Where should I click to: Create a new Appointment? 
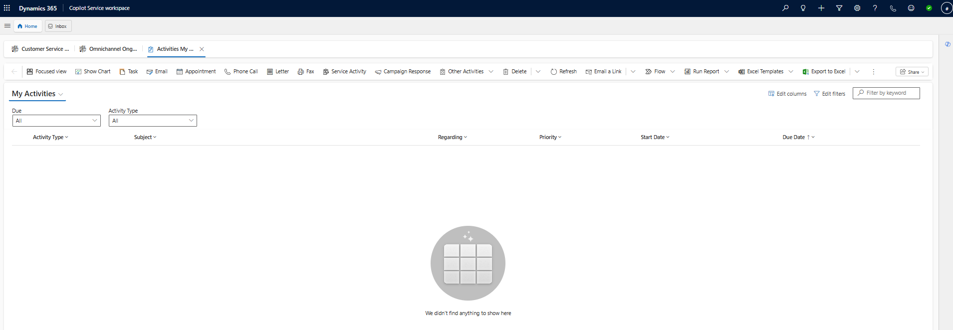[196, 72]
